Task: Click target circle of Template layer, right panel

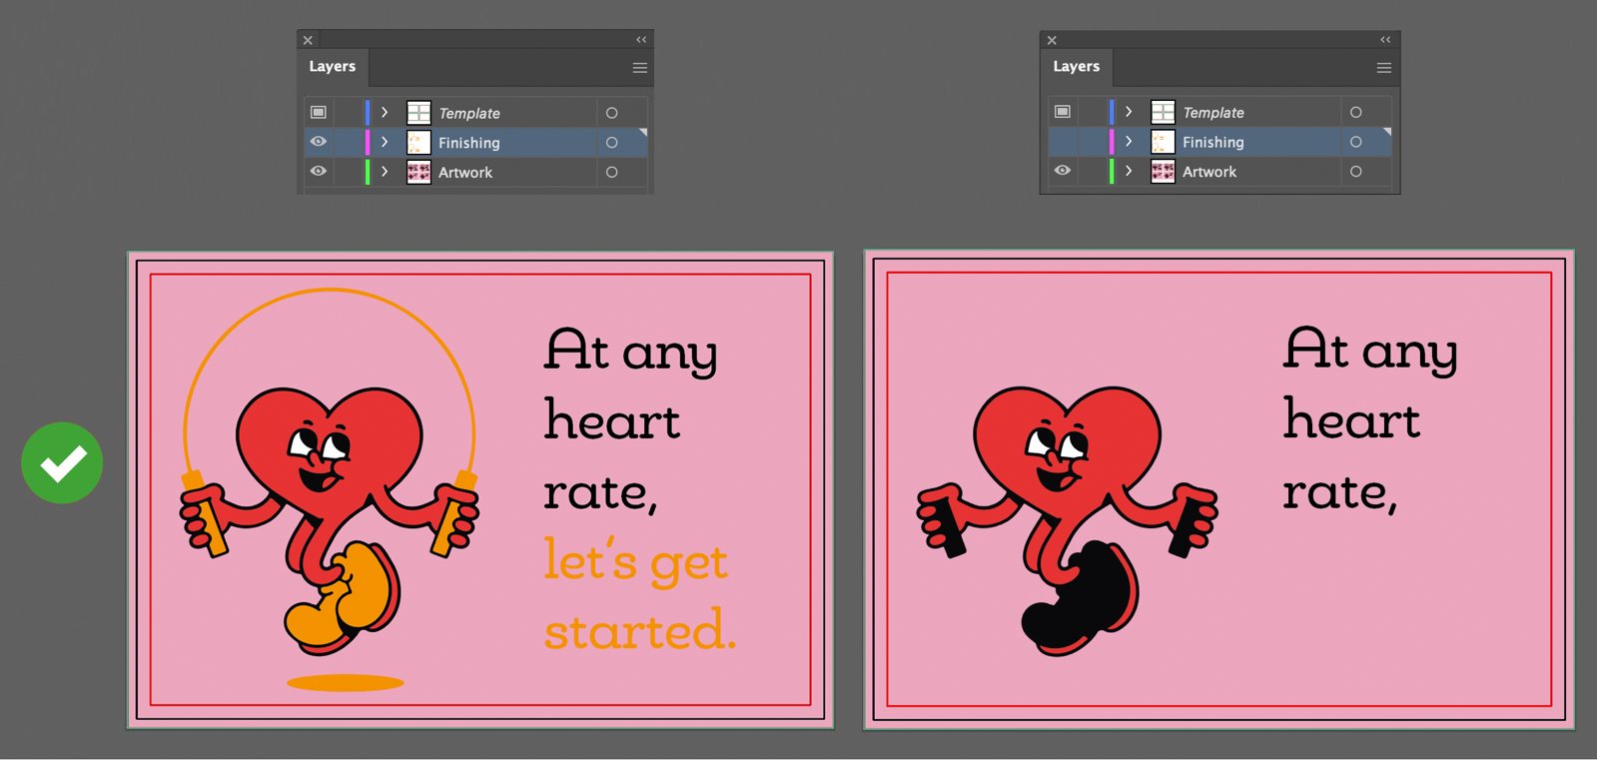Action: pos(1355,113)
